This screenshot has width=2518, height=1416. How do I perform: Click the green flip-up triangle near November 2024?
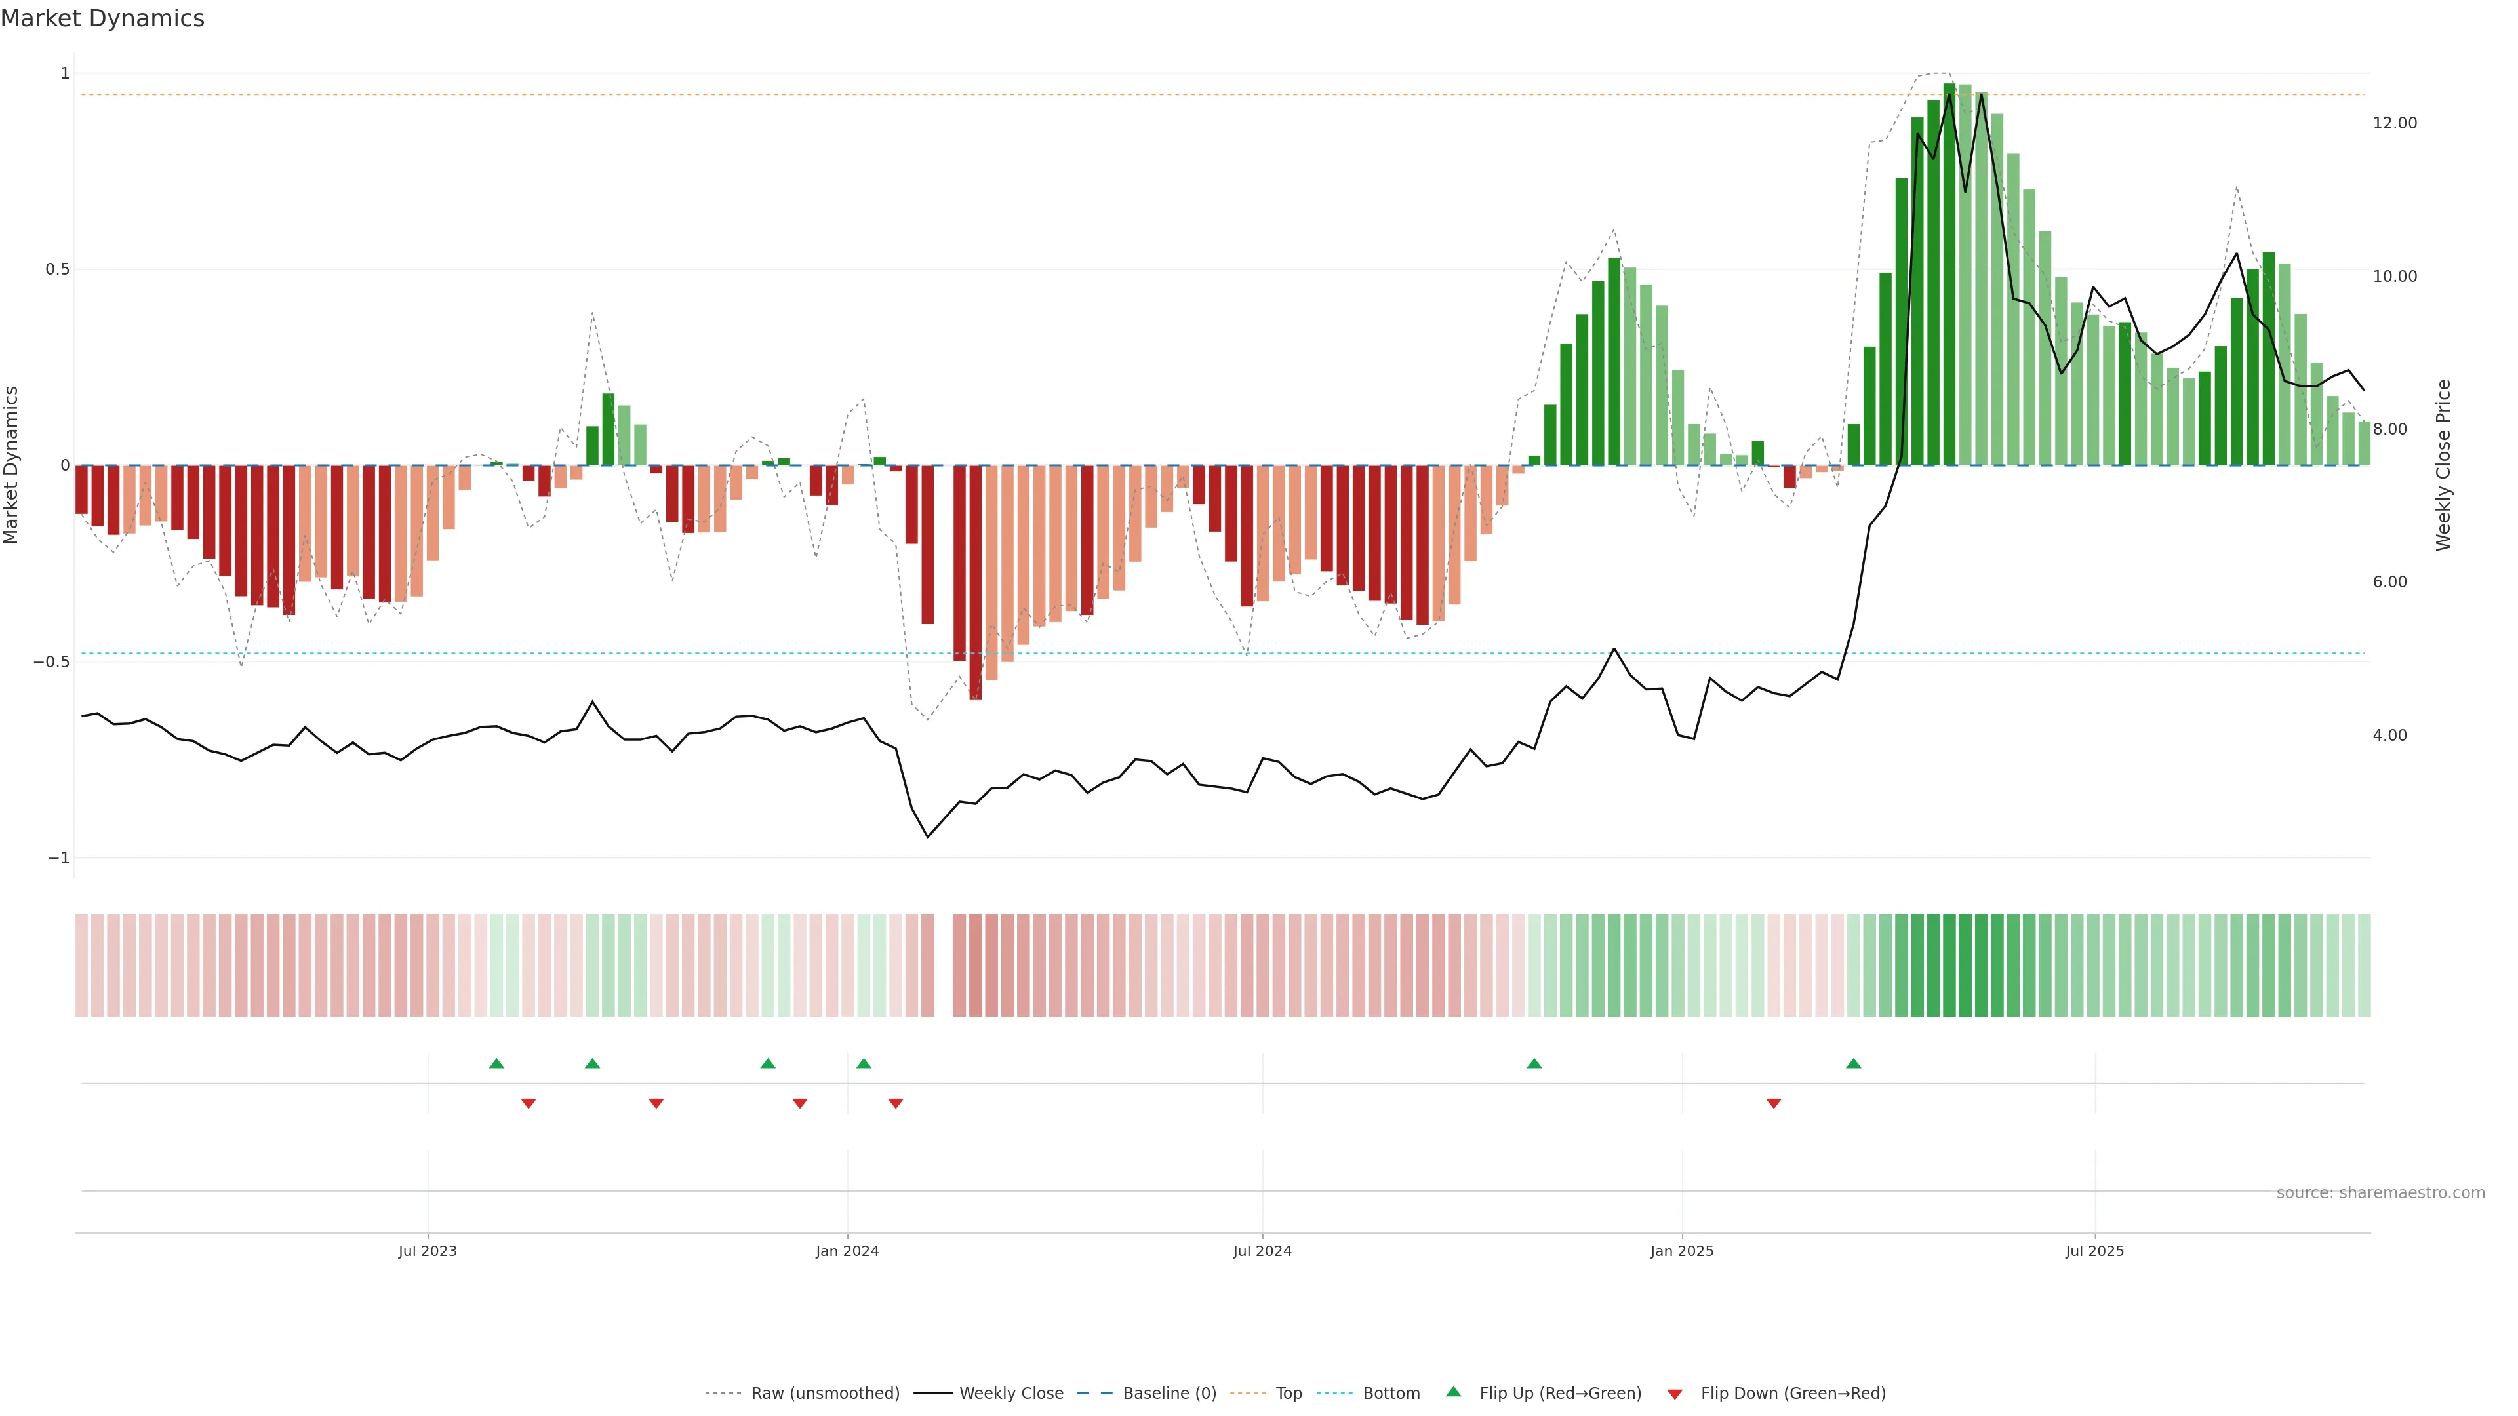[1534, 1063]
